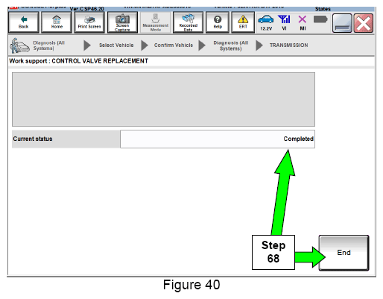Click the Back arrow toolbar button
The image size is (383, 299).
24,22
